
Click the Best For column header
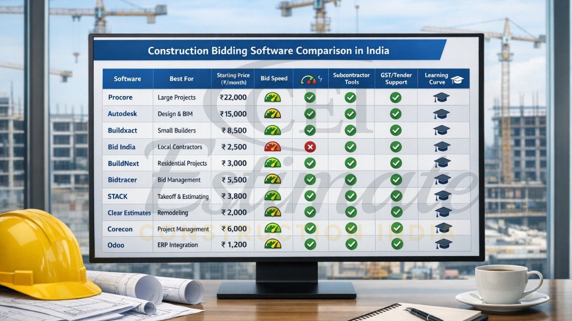point(181,79)
